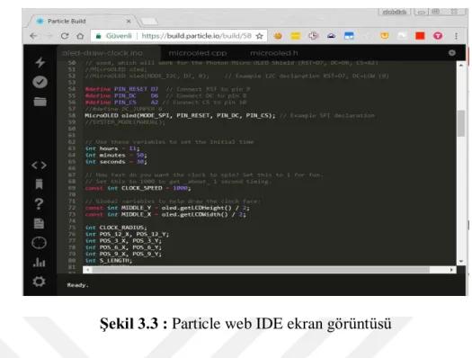Click horizontal scrollbar right arrow
Screen dimensions: 472x358
(x=451, y=270)
